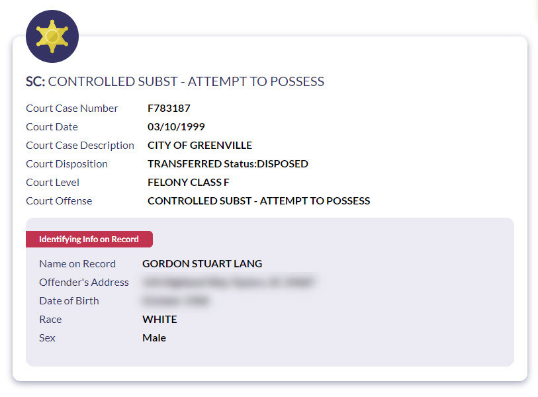Click the Identifying Info on Record badge
Screen dimensions: 538x397
(89, 239)
